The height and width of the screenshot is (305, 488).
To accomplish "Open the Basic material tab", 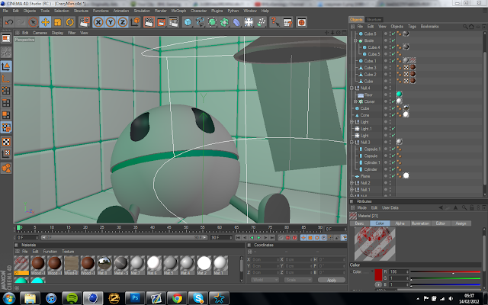I will coord(359,223).
